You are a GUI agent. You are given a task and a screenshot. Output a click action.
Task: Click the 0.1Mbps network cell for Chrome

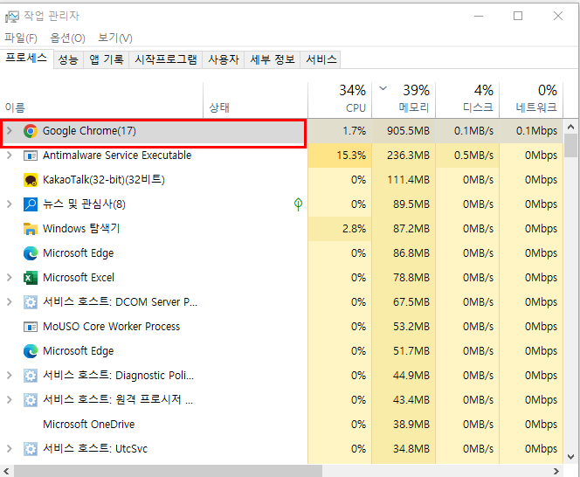tap(532, 131)
